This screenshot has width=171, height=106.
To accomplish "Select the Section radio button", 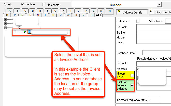I will [22, 4].
